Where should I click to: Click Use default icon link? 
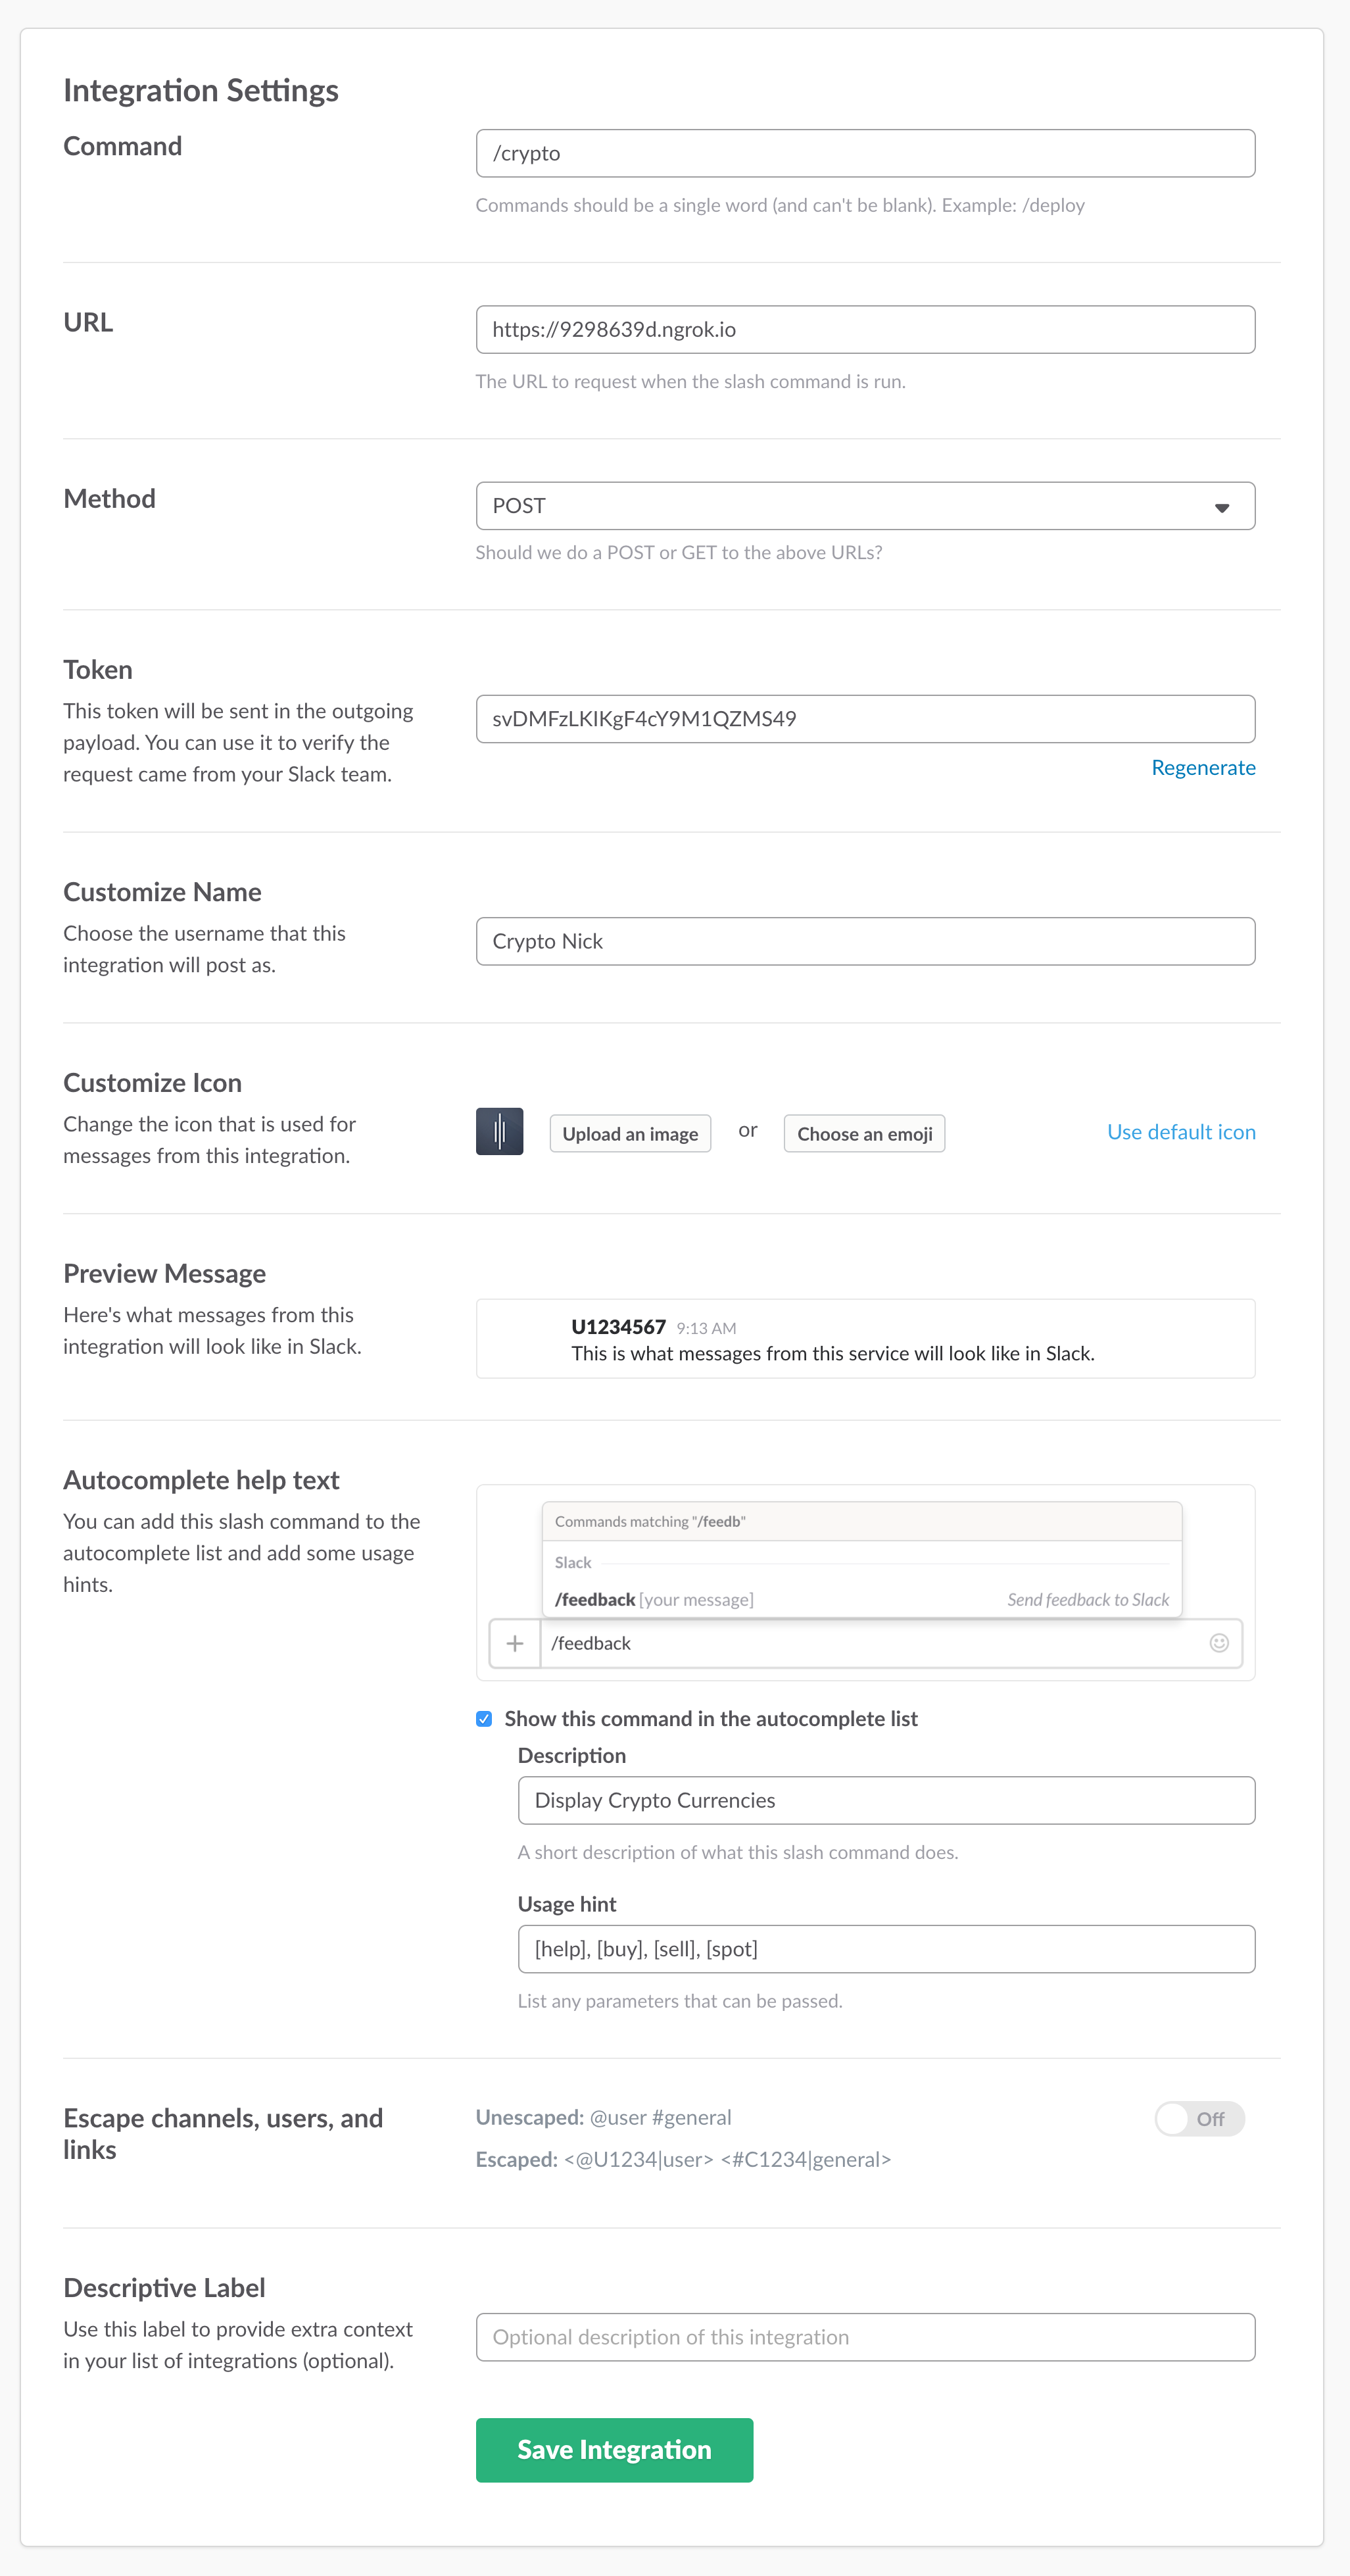click(1180, 1132)
